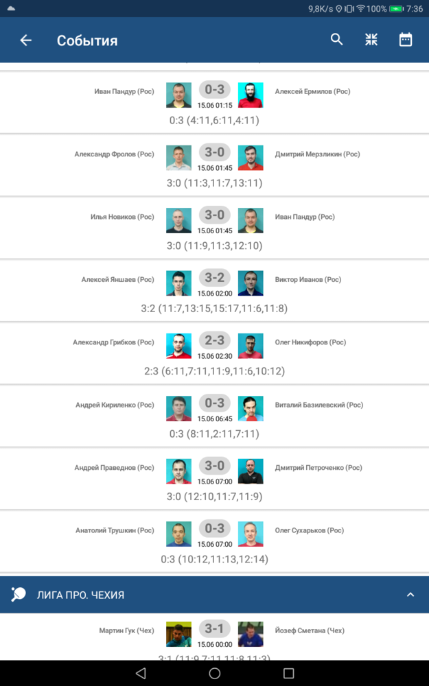The image size is (429, 686).
Task: Open Александр Фролов player name
Action: pos(114,154)
